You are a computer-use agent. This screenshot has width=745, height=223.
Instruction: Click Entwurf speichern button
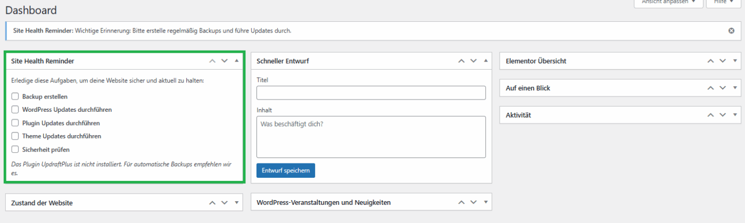[x=286, y=170]
